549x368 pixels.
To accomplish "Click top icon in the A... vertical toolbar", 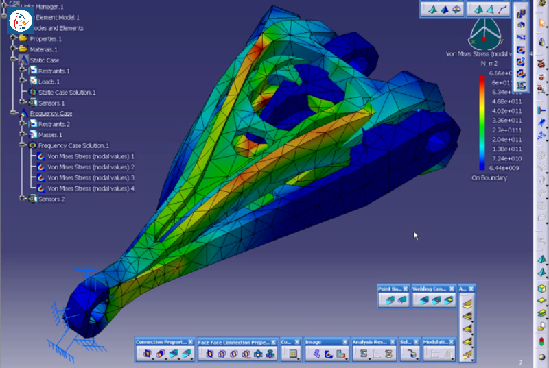I will pos(467,304).
